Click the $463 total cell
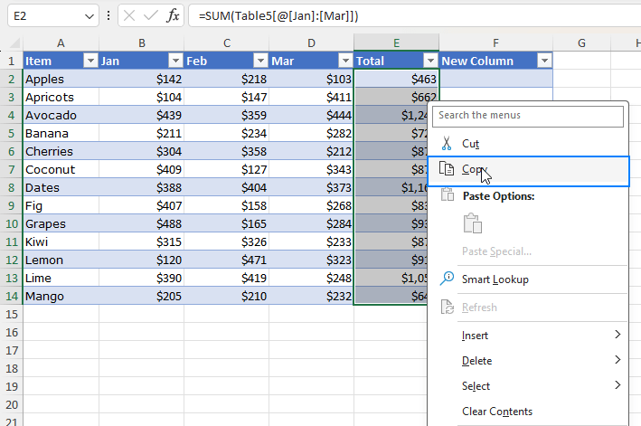 (x=396, y=79)
